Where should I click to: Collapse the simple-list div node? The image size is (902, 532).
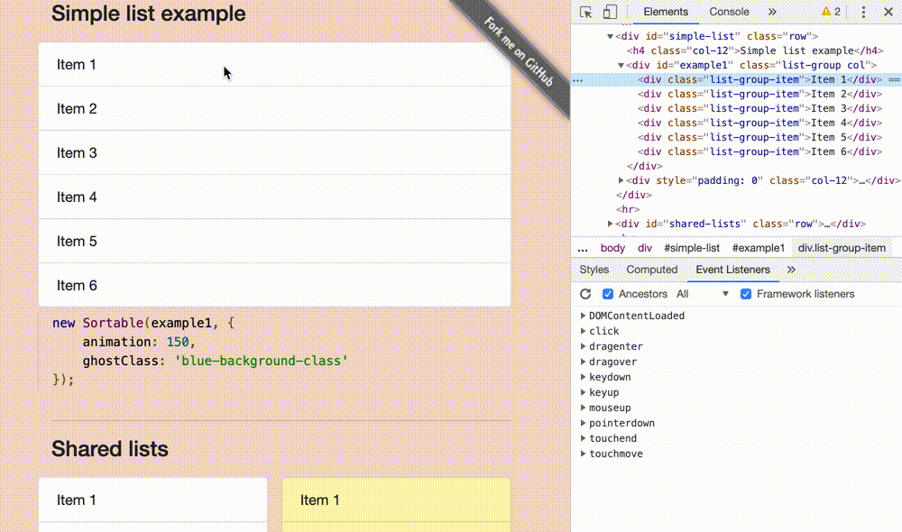point(610,36)
